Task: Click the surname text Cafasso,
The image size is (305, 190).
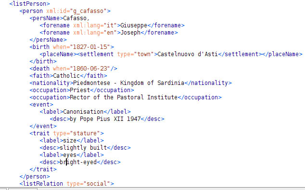Action: point(76,18)
